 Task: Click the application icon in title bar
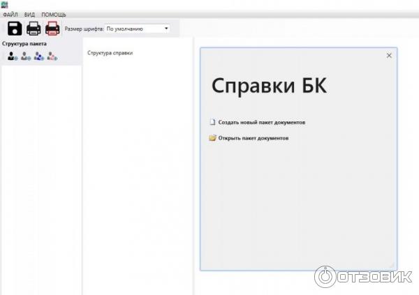click(4, 4)
